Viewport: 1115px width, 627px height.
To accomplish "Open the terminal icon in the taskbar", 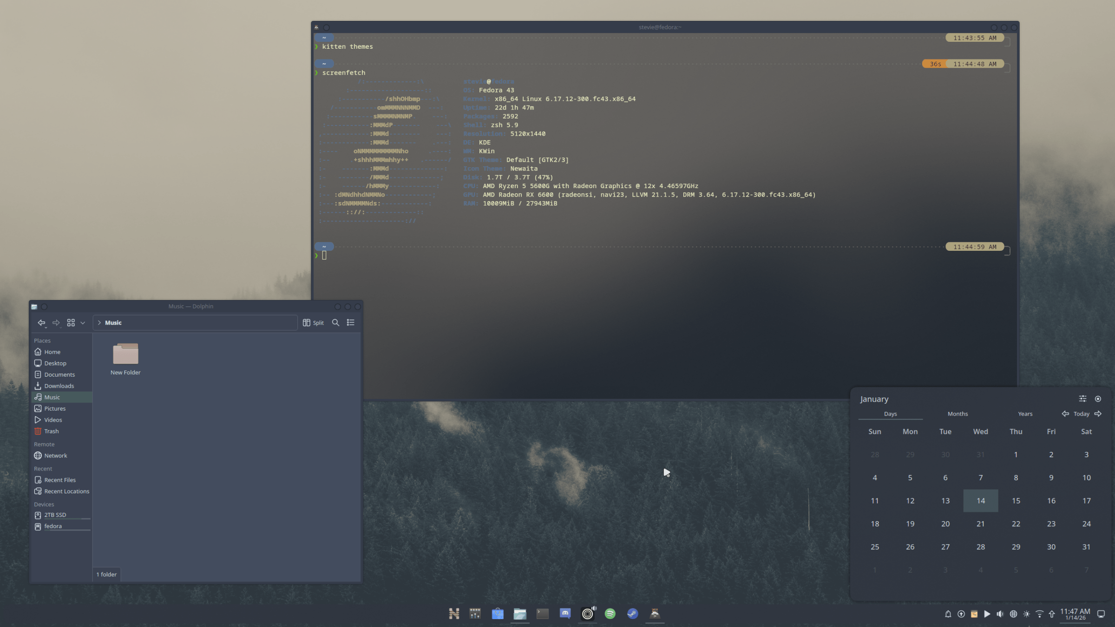I will click(543, 613).
